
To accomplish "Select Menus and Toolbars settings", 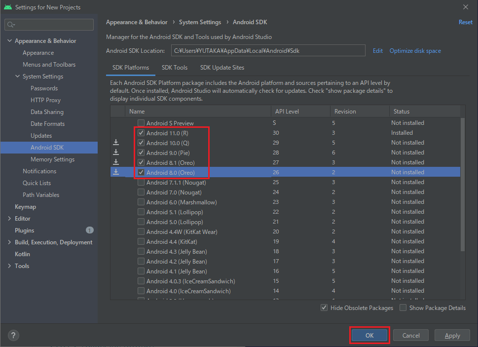I will tap(49, 65).
